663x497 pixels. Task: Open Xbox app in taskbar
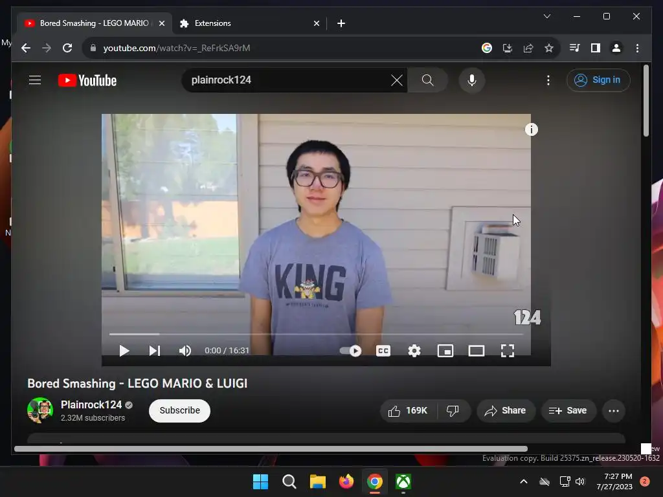tap(403, 481)
